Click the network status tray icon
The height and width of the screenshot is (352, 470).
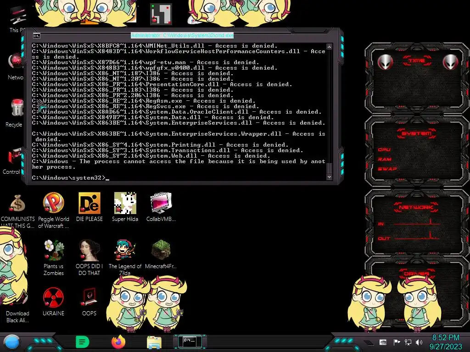click(408, 342)
